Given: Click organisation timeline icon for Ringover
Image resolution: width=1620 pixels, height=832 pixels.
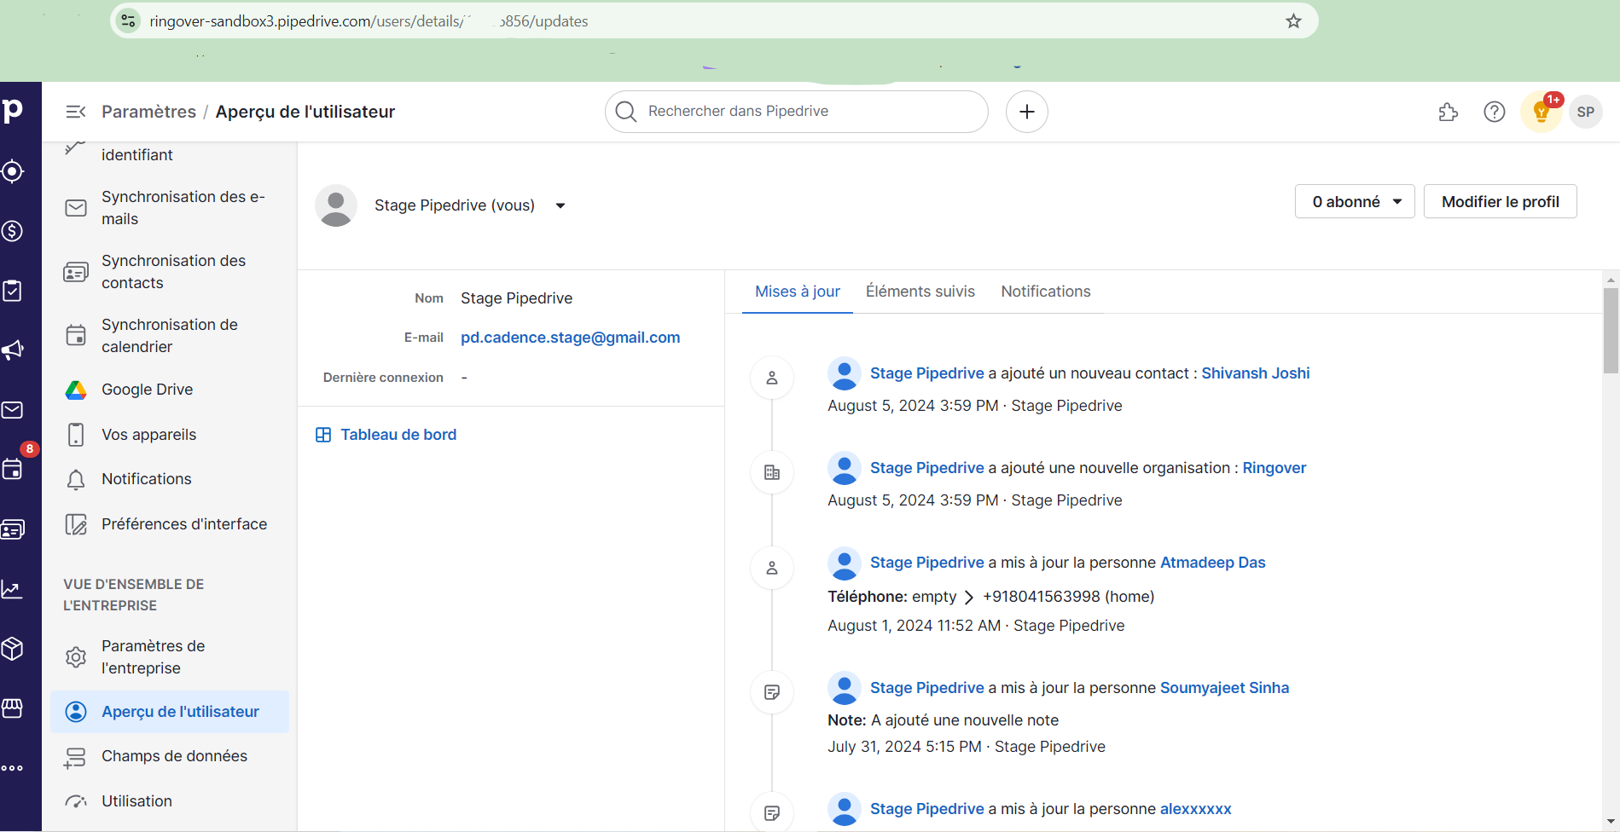Looking at the screenshot, I should (772, 472).
